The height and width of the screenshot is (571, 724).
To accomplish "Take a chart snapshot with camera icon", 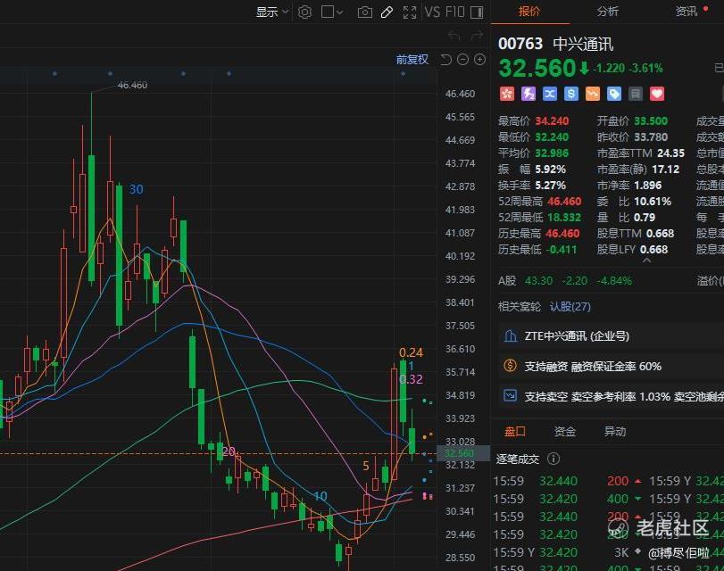I will click(x=365, y=12).
